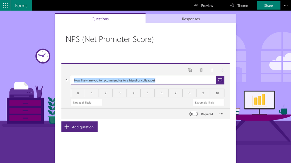Image resolution: width=291 pixels, height=163 pixels.
Task: Switch to the Questions tab
Action: 100,19
